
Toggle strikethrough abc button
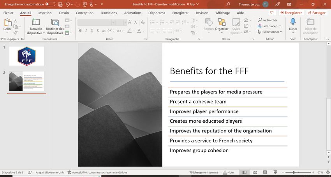(104, 31)
